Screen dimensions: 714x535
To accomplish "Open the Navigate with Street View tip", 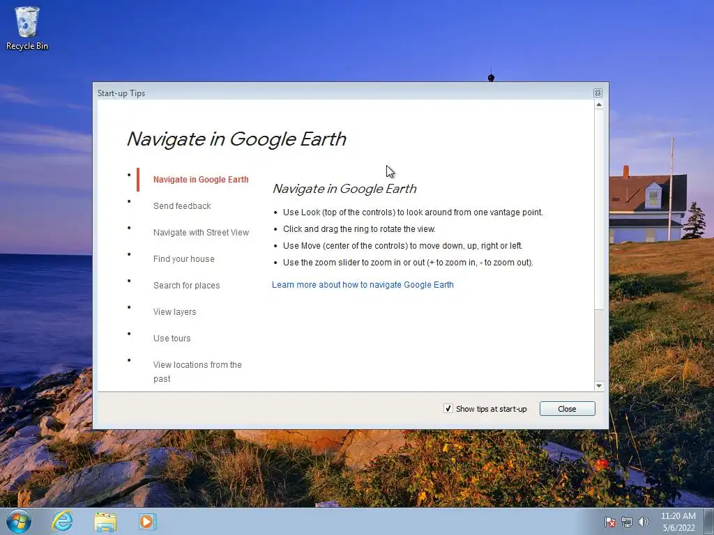I will 202,233.
